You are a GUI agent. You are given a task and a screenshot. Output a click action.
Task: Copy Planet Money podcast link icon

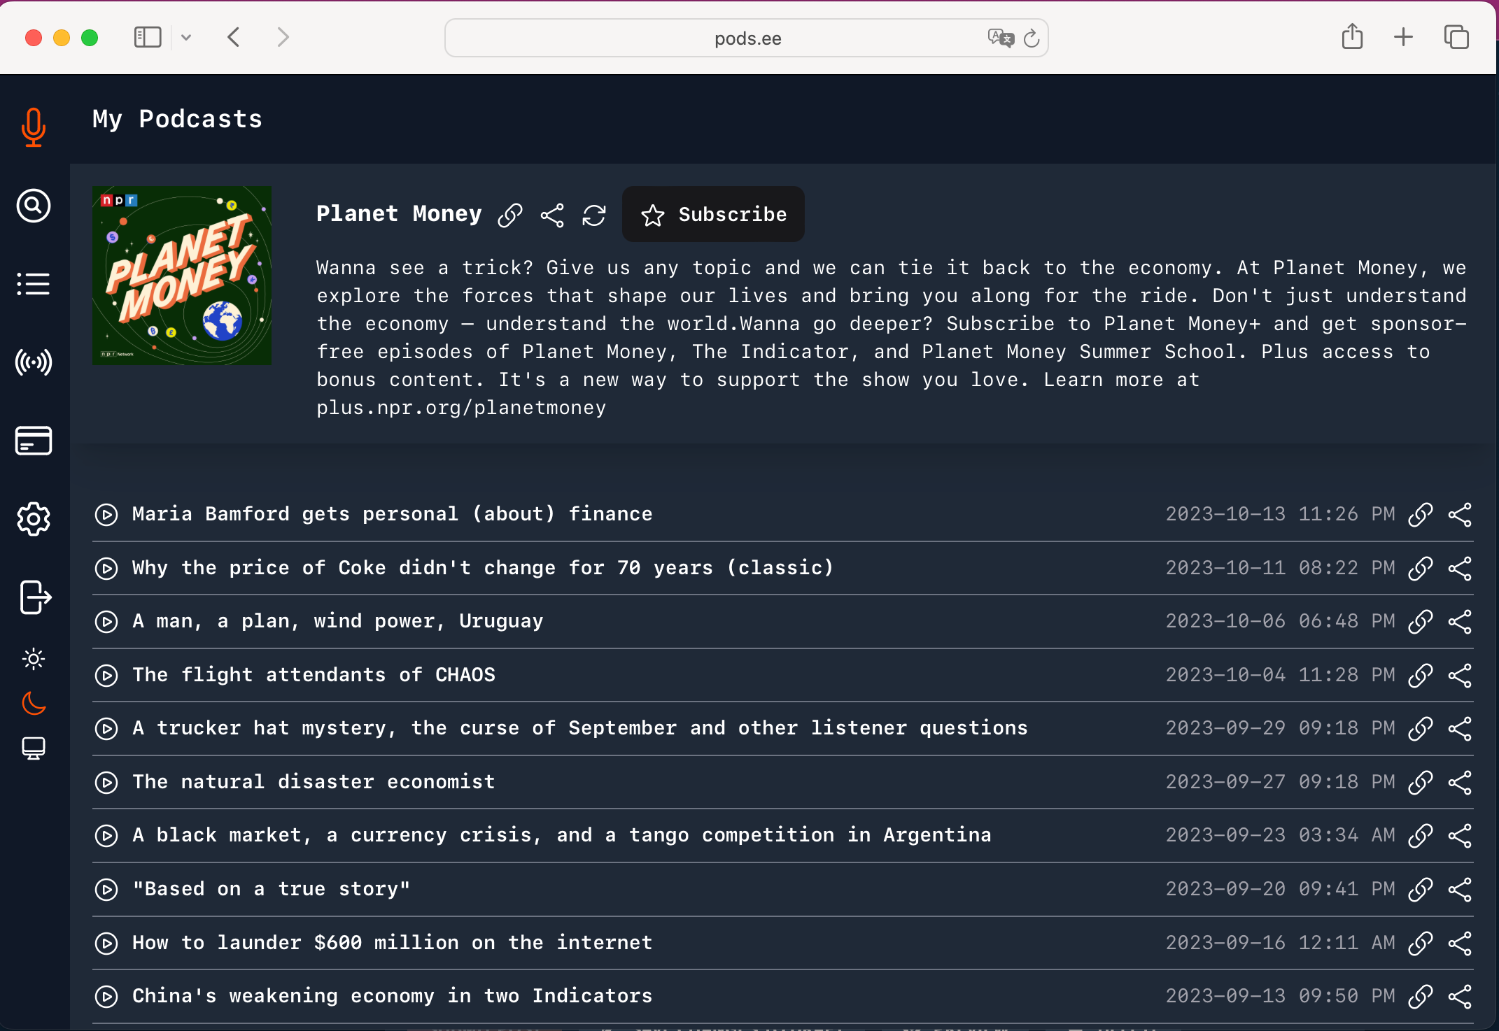click(510, 215)
